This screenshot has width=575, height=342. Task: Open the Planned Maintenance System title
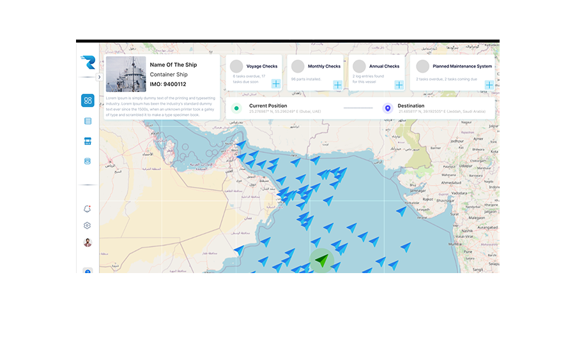462,66
